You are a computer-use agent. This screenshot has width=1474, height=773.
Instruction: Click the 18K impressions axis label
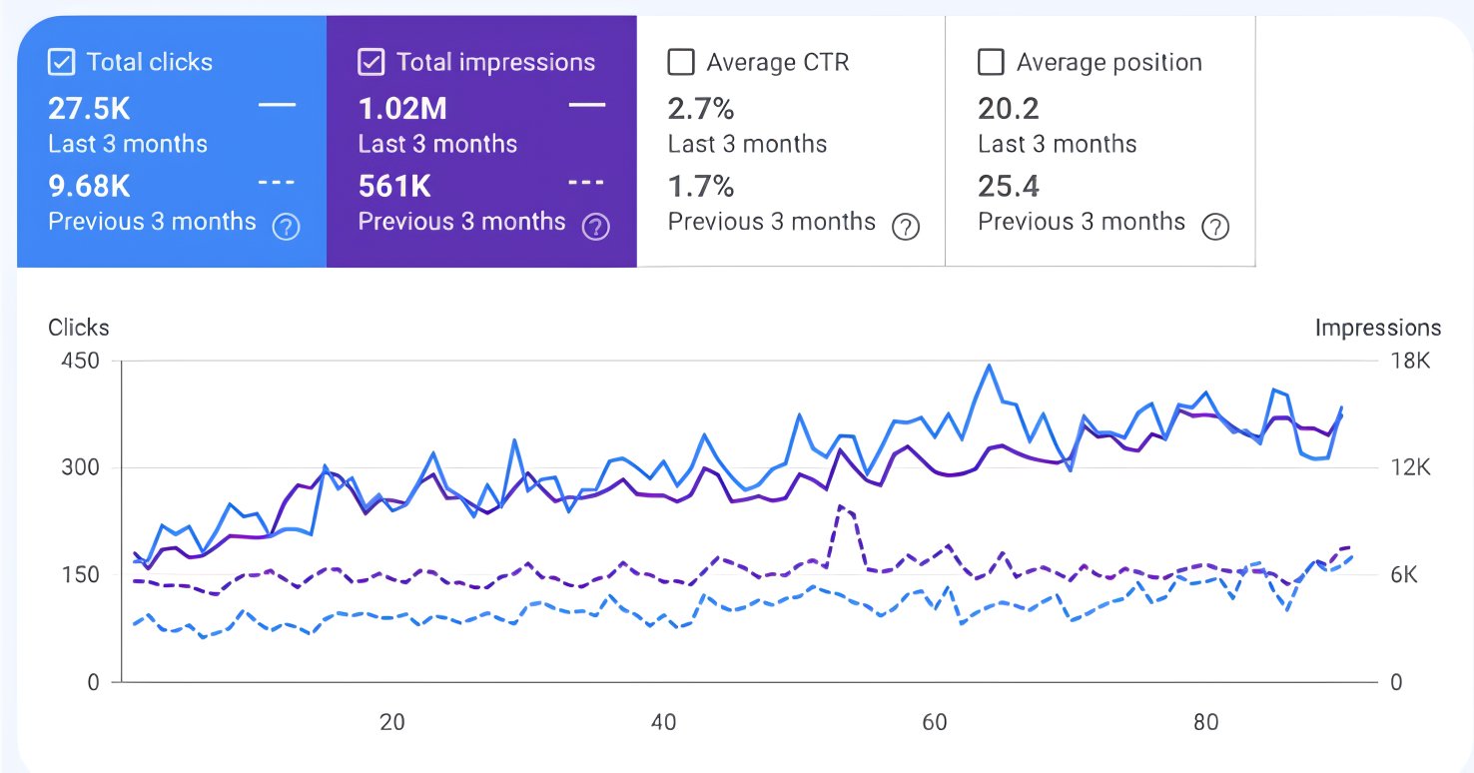tap(1410, 361)
